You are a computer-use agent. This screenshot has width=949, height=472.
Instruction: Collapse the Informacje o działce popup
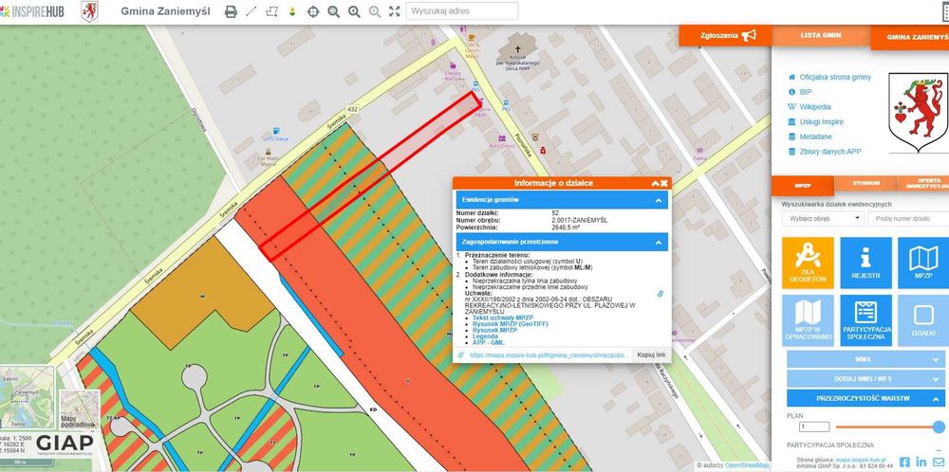pos(655,183)
